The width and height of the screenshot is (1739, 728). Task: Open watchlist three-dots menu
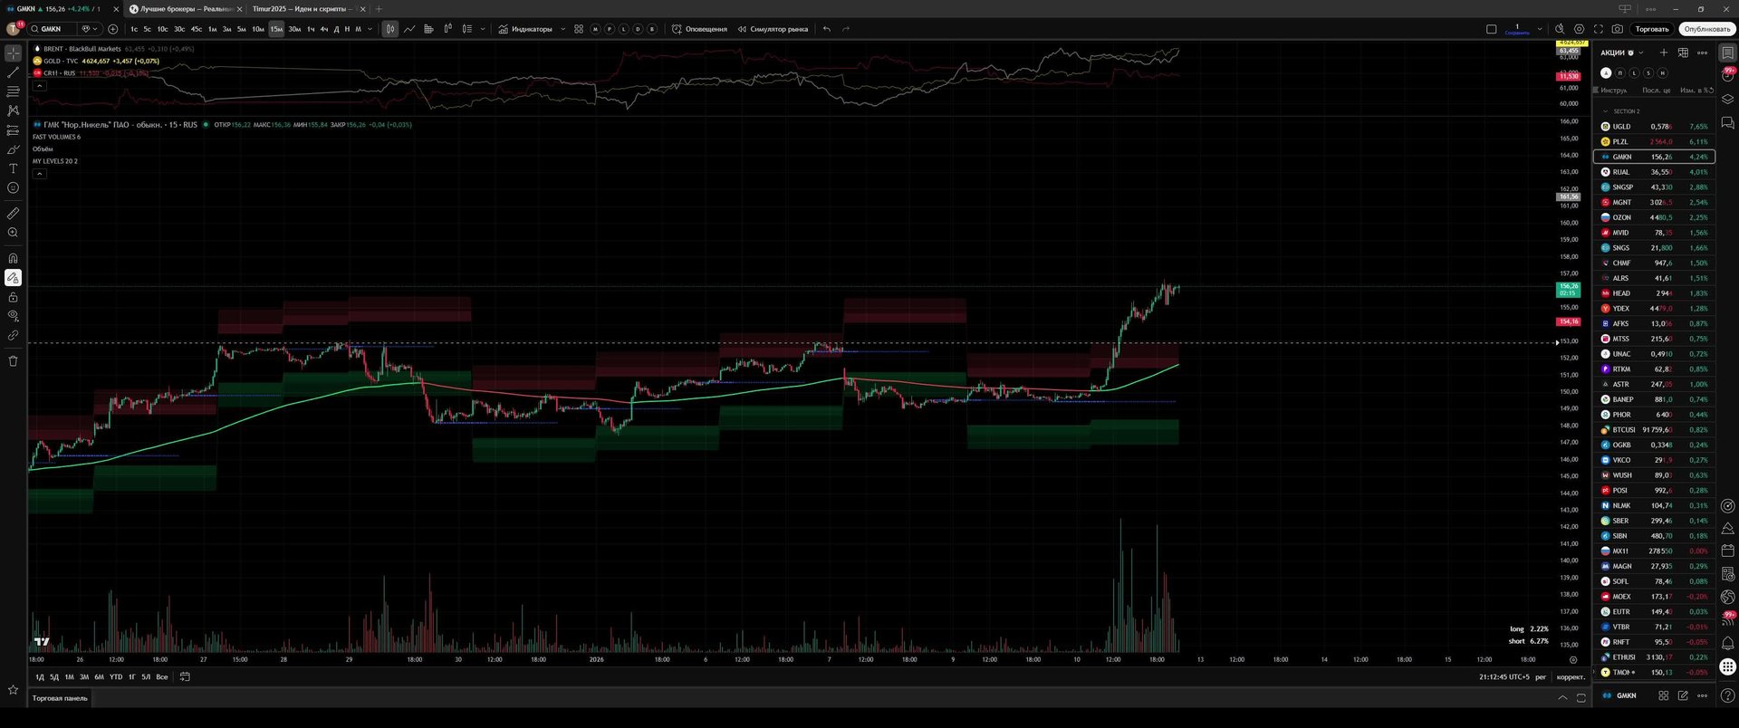(x=1702, y=53)
